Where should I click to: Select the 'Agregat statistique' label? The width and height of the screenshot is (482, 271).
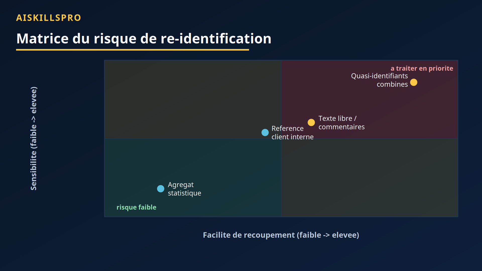[x=185, y=189]
